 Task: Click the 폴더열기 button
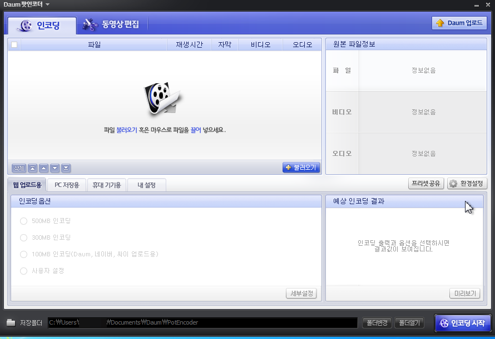point(409,322)
